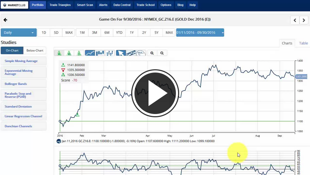Select On-Chart studies toggle
Image resolution: width=310 pixels, height=175 pixels.
[x=12, y=51]
